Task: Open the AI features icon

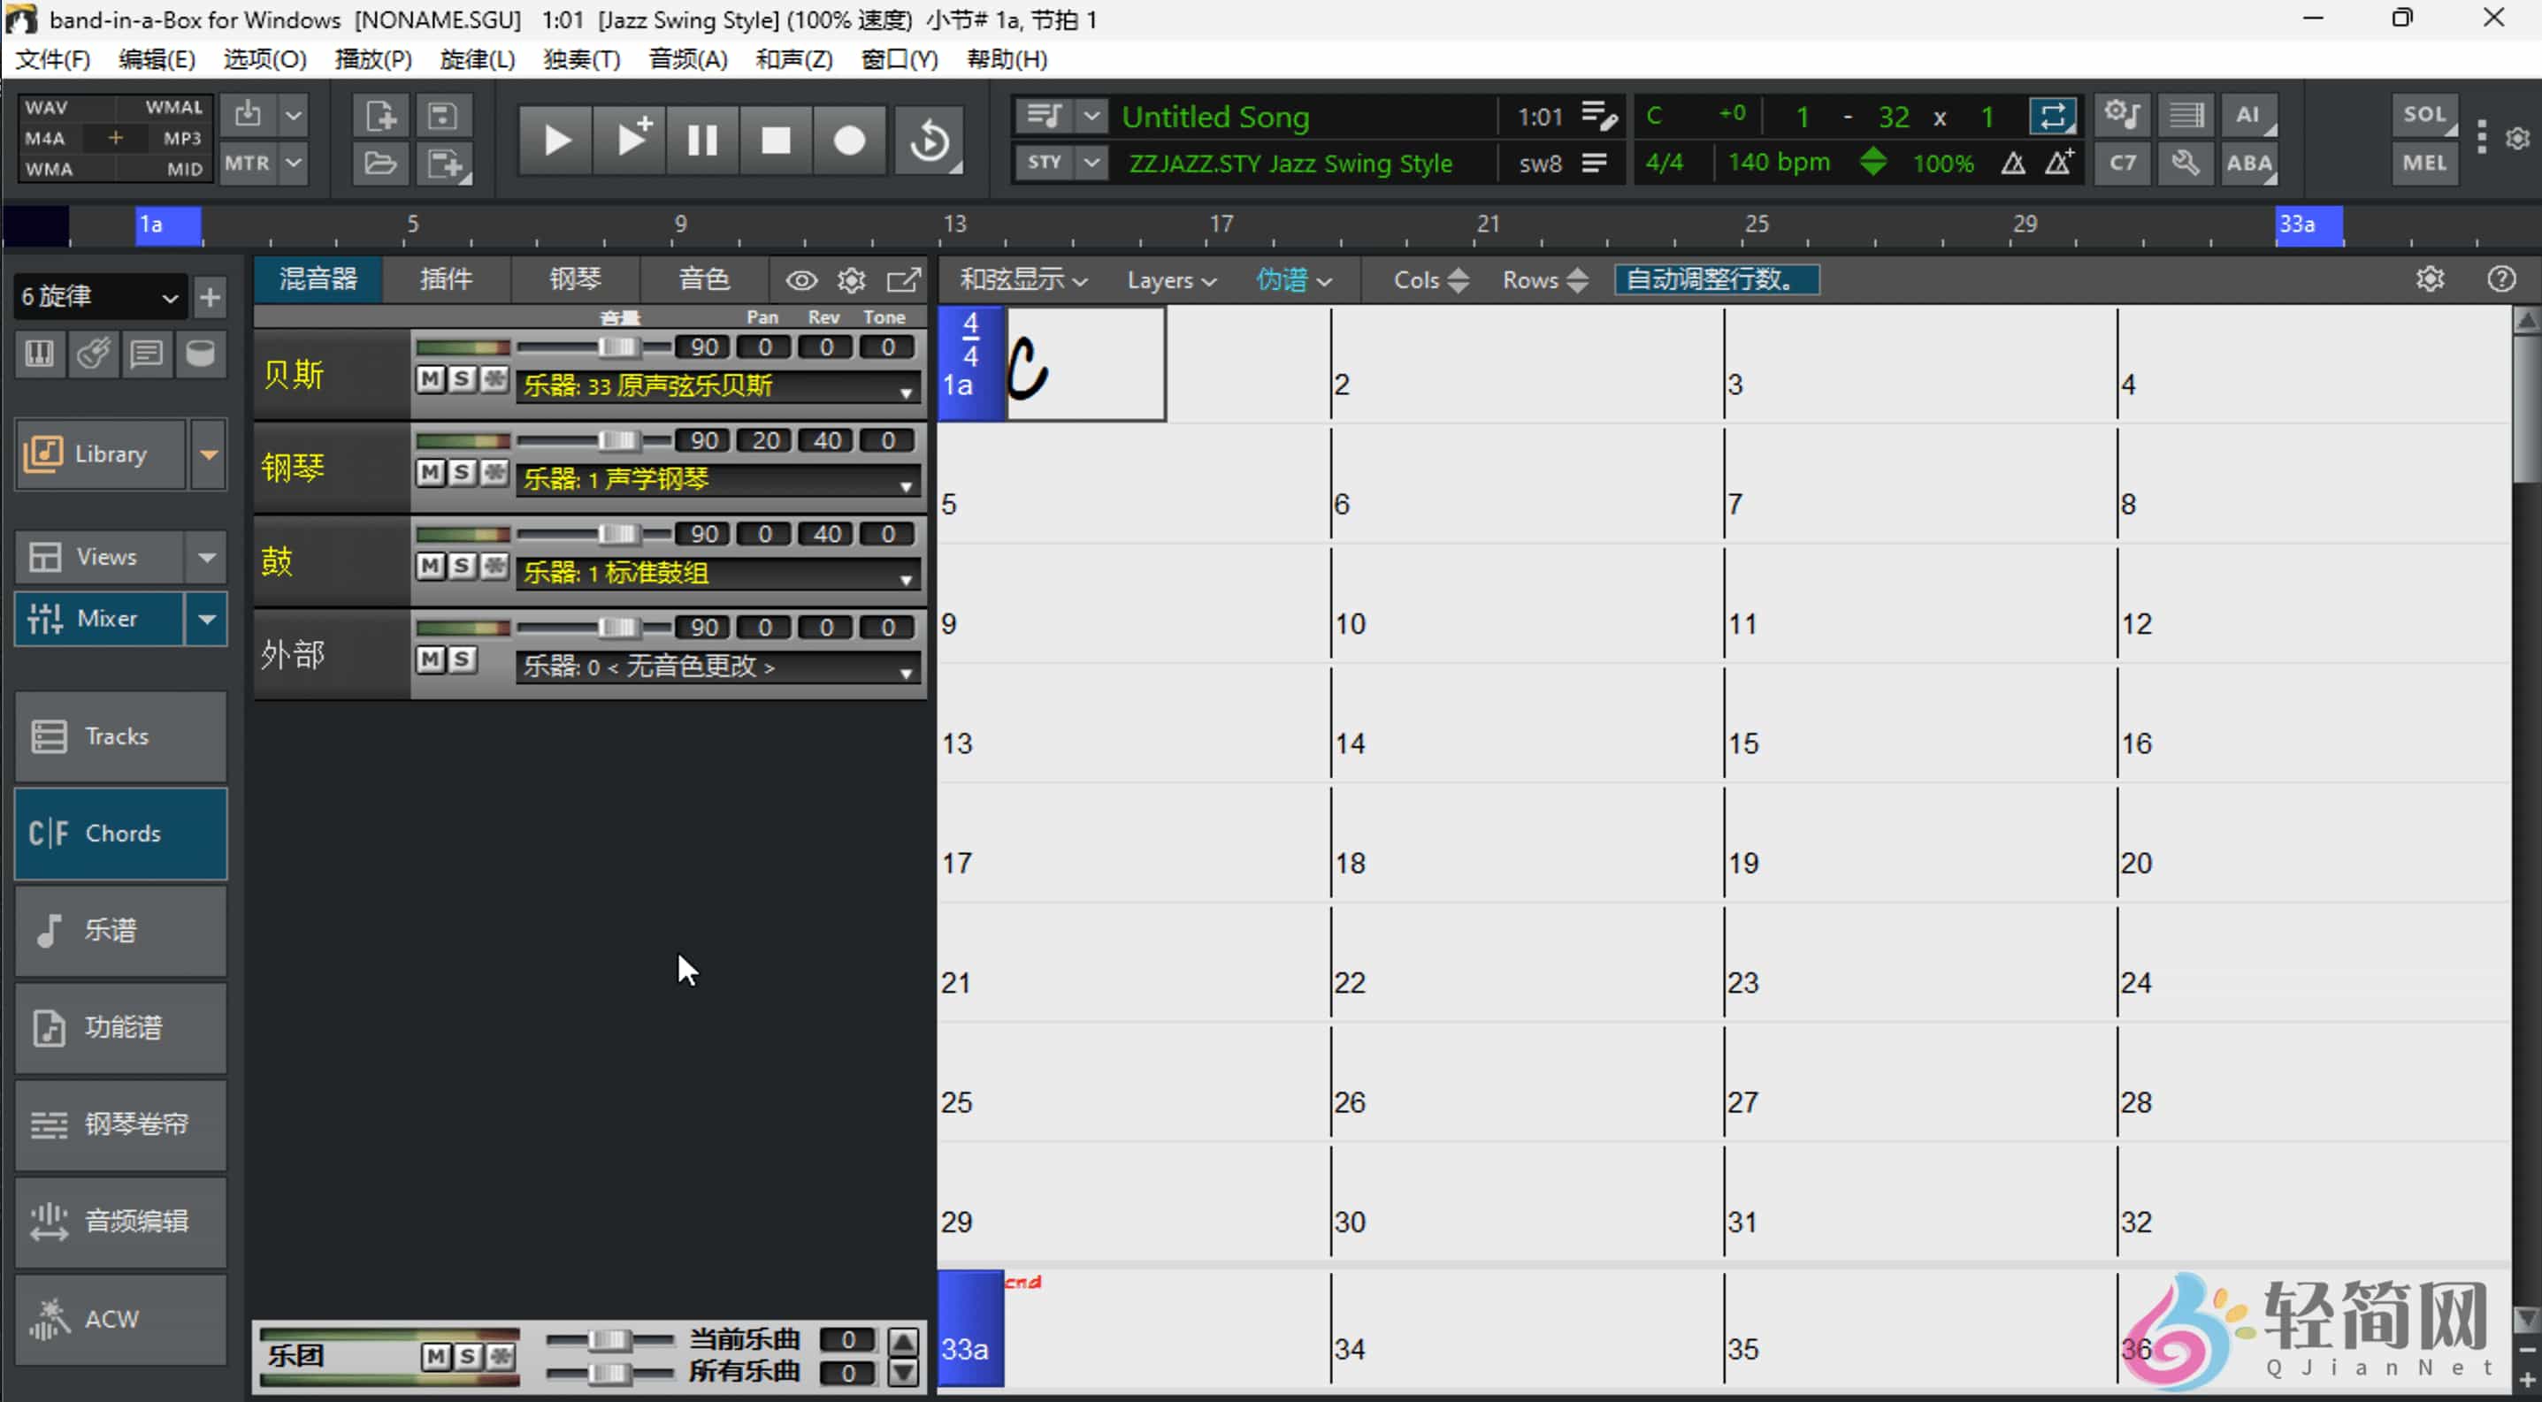Action: [2251, 113]
